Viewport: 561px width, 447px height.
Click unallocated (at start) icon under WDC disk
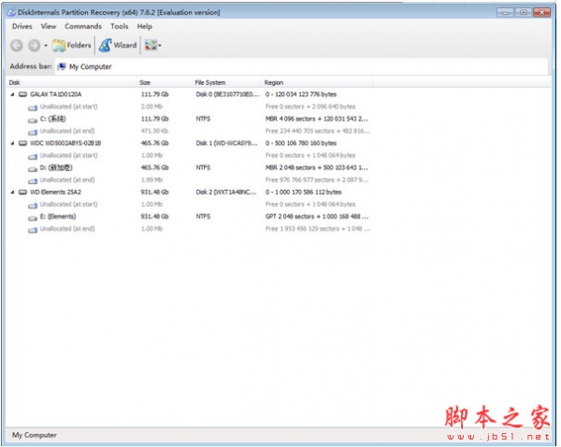pos(33,156)
